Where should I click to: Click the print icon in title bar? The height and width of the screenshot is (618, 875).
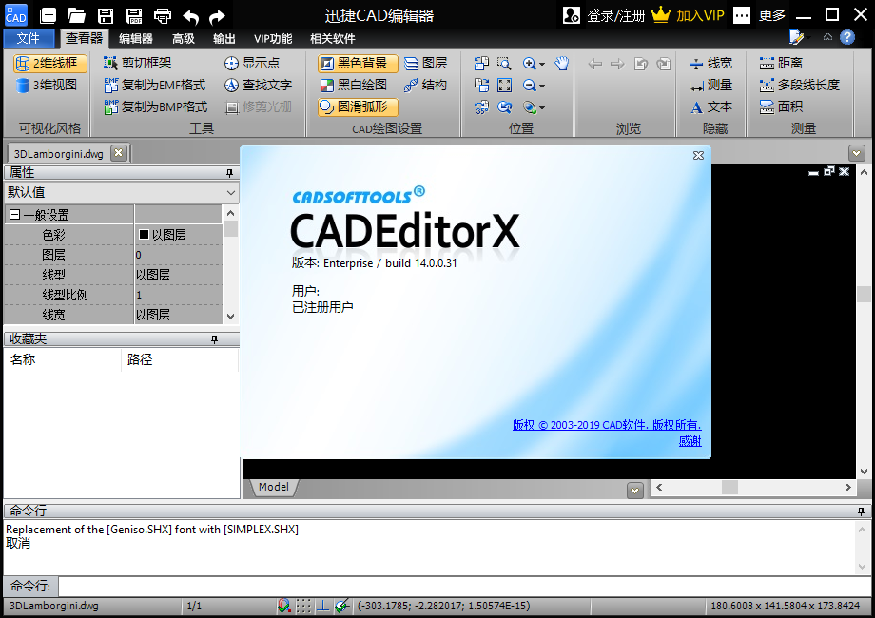[163, 15]
